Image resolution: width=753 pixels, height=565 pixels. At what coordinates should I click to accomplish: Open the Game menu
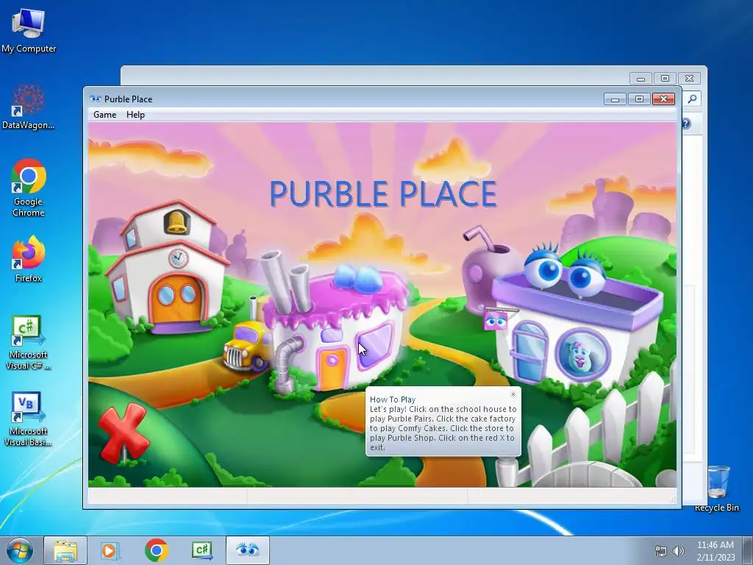(x=104, y=115)
